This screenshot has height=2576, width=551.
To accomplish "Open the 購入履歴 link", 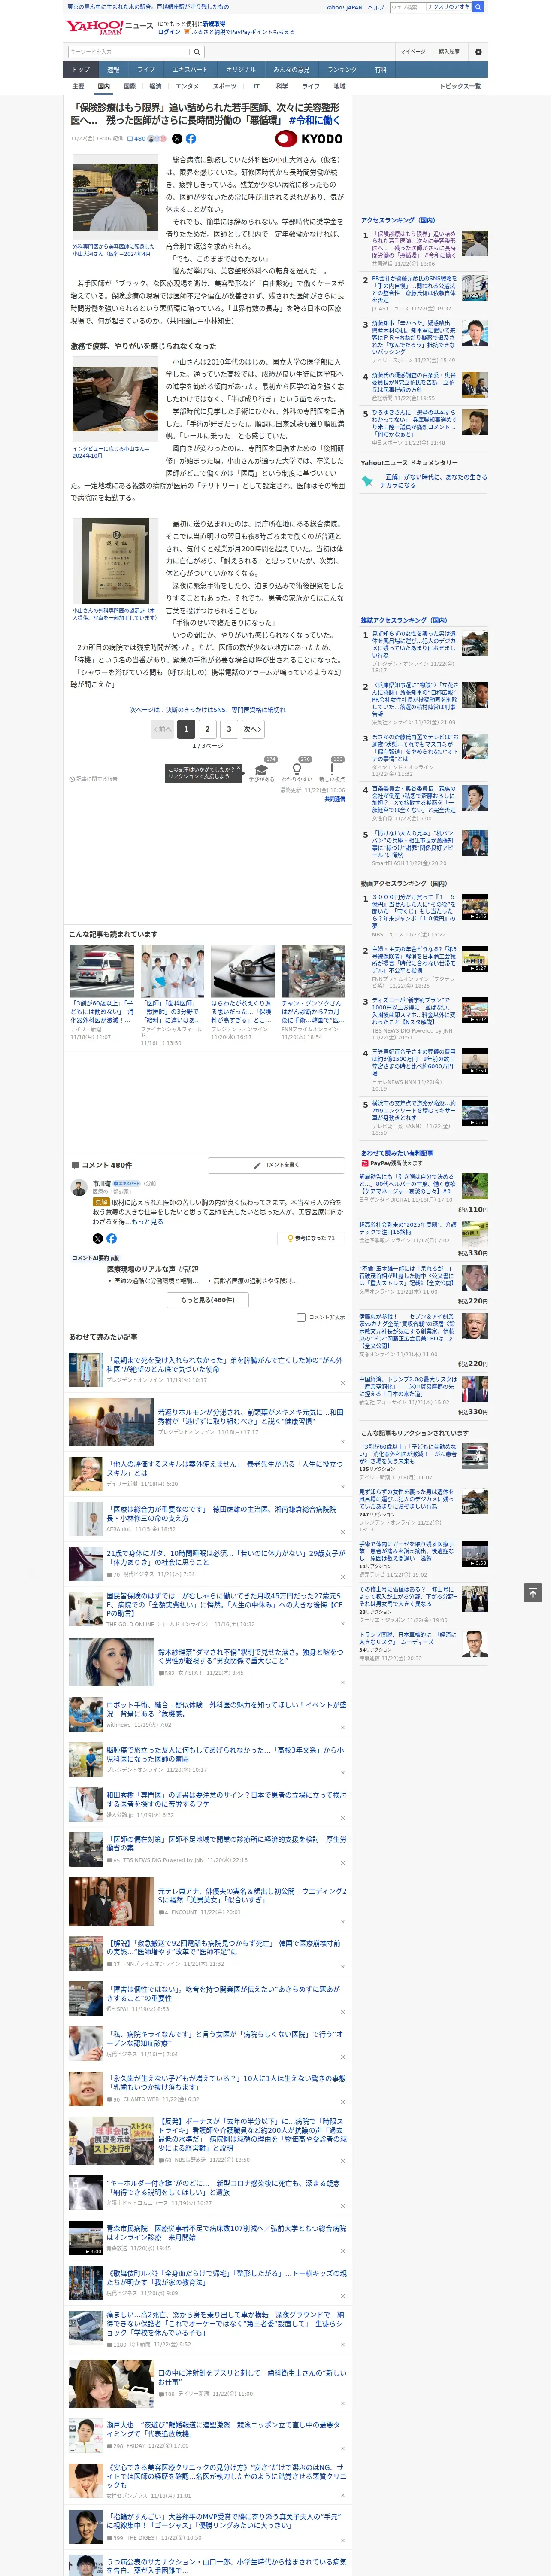I will click(x=449, y=51).
